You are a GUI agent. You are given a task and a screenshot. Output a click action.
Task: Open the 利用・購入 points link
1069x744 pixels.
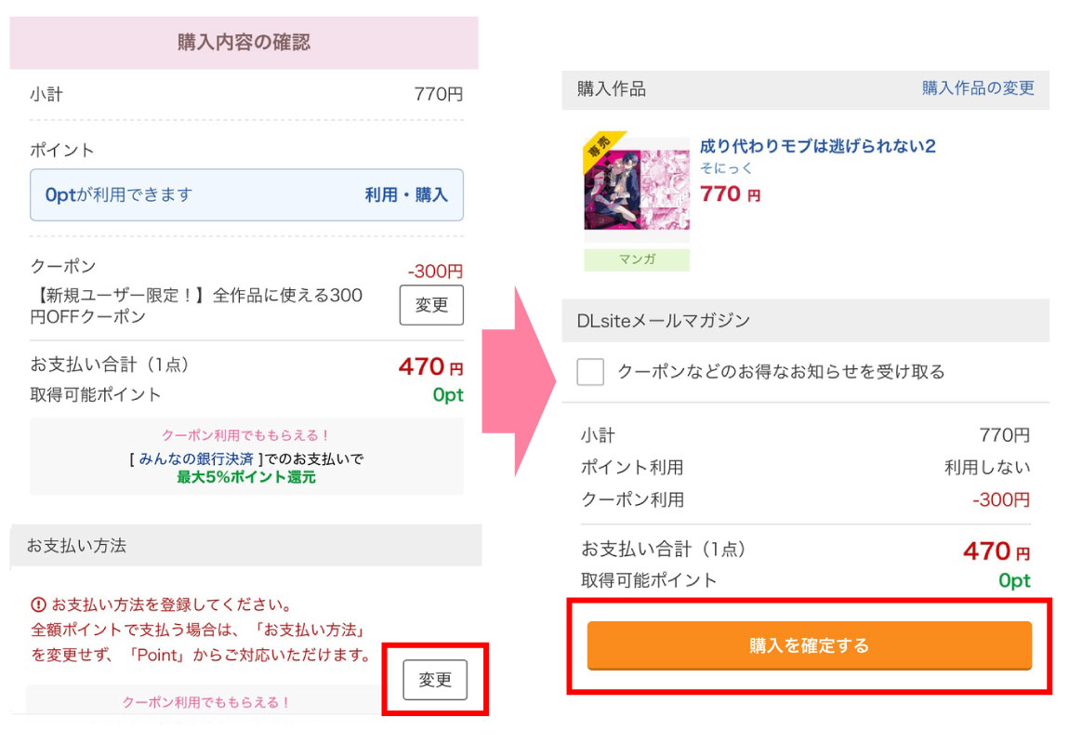[x=406, y=194]
